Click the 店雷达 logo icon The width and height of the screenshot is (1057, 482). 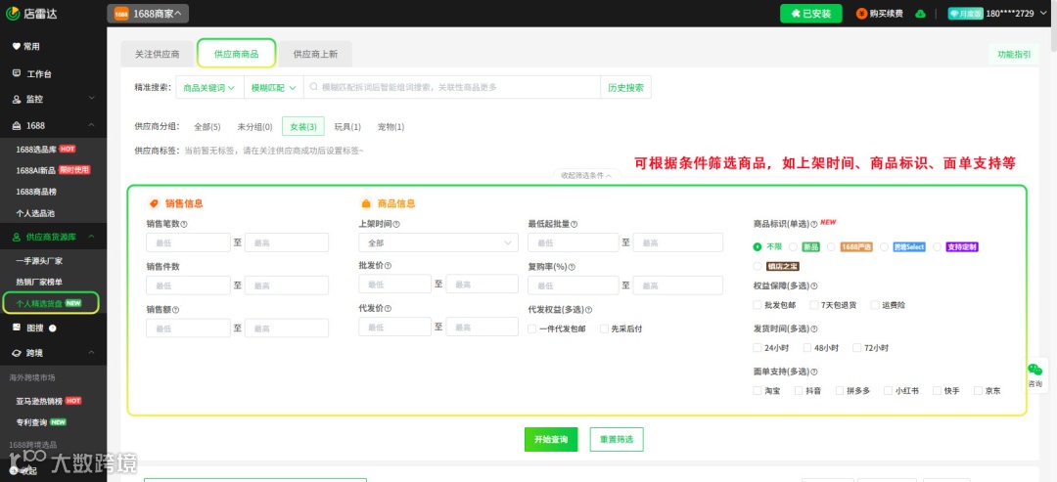[13, 13]
